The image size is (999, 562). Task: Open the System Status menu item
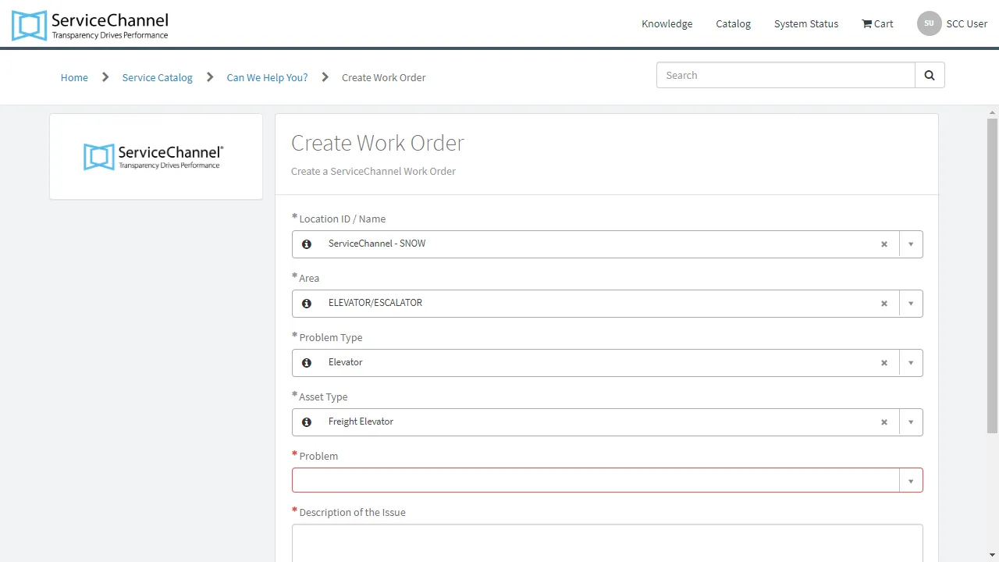point(806,23)
